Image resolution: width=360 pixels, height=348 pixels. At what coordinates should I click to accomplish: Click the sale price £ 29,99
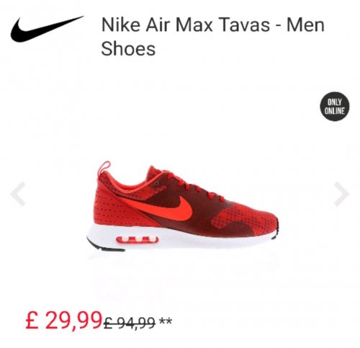click(x=64, y=320)
